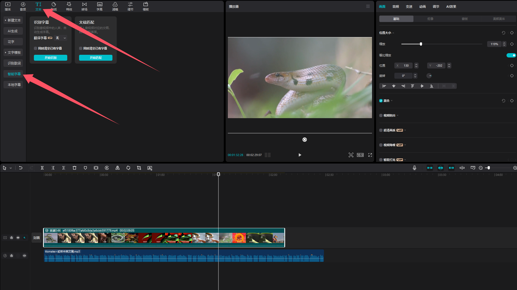Select the 蒙版 mask sub-tab
Image resolution: width=517 pixels, height=290 pixels.
click(465, 19)
